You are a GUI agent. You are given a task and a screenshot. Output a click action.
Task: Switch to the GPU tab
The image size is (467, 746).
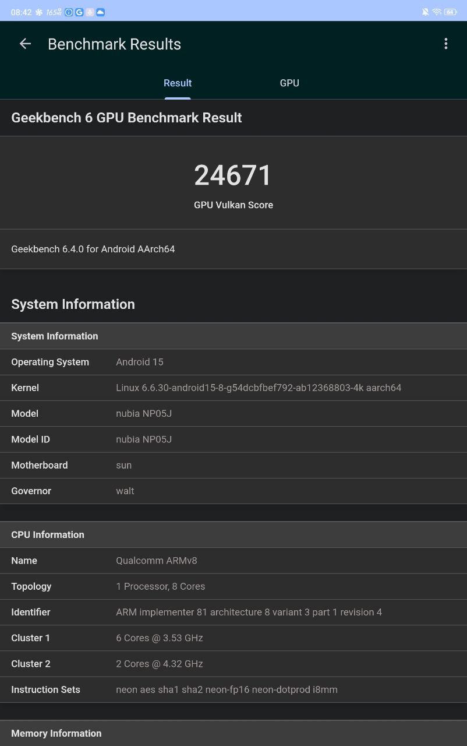289,83
